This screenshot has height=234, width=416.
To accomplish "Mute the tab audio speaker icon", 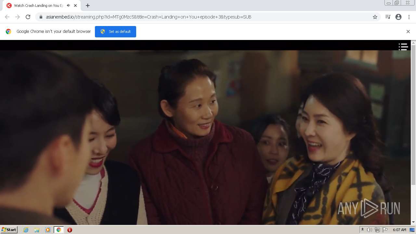I will click(68, 6).
